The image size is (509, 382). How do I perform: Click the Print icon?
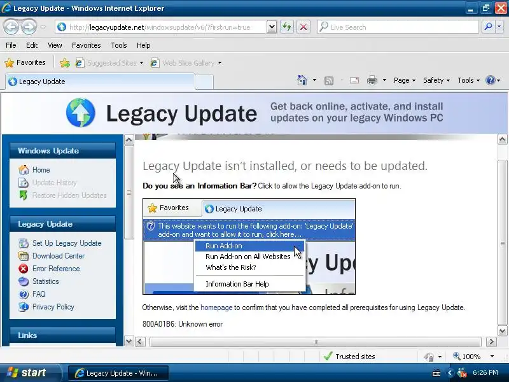pyautogui.click(x=372, y=80)
